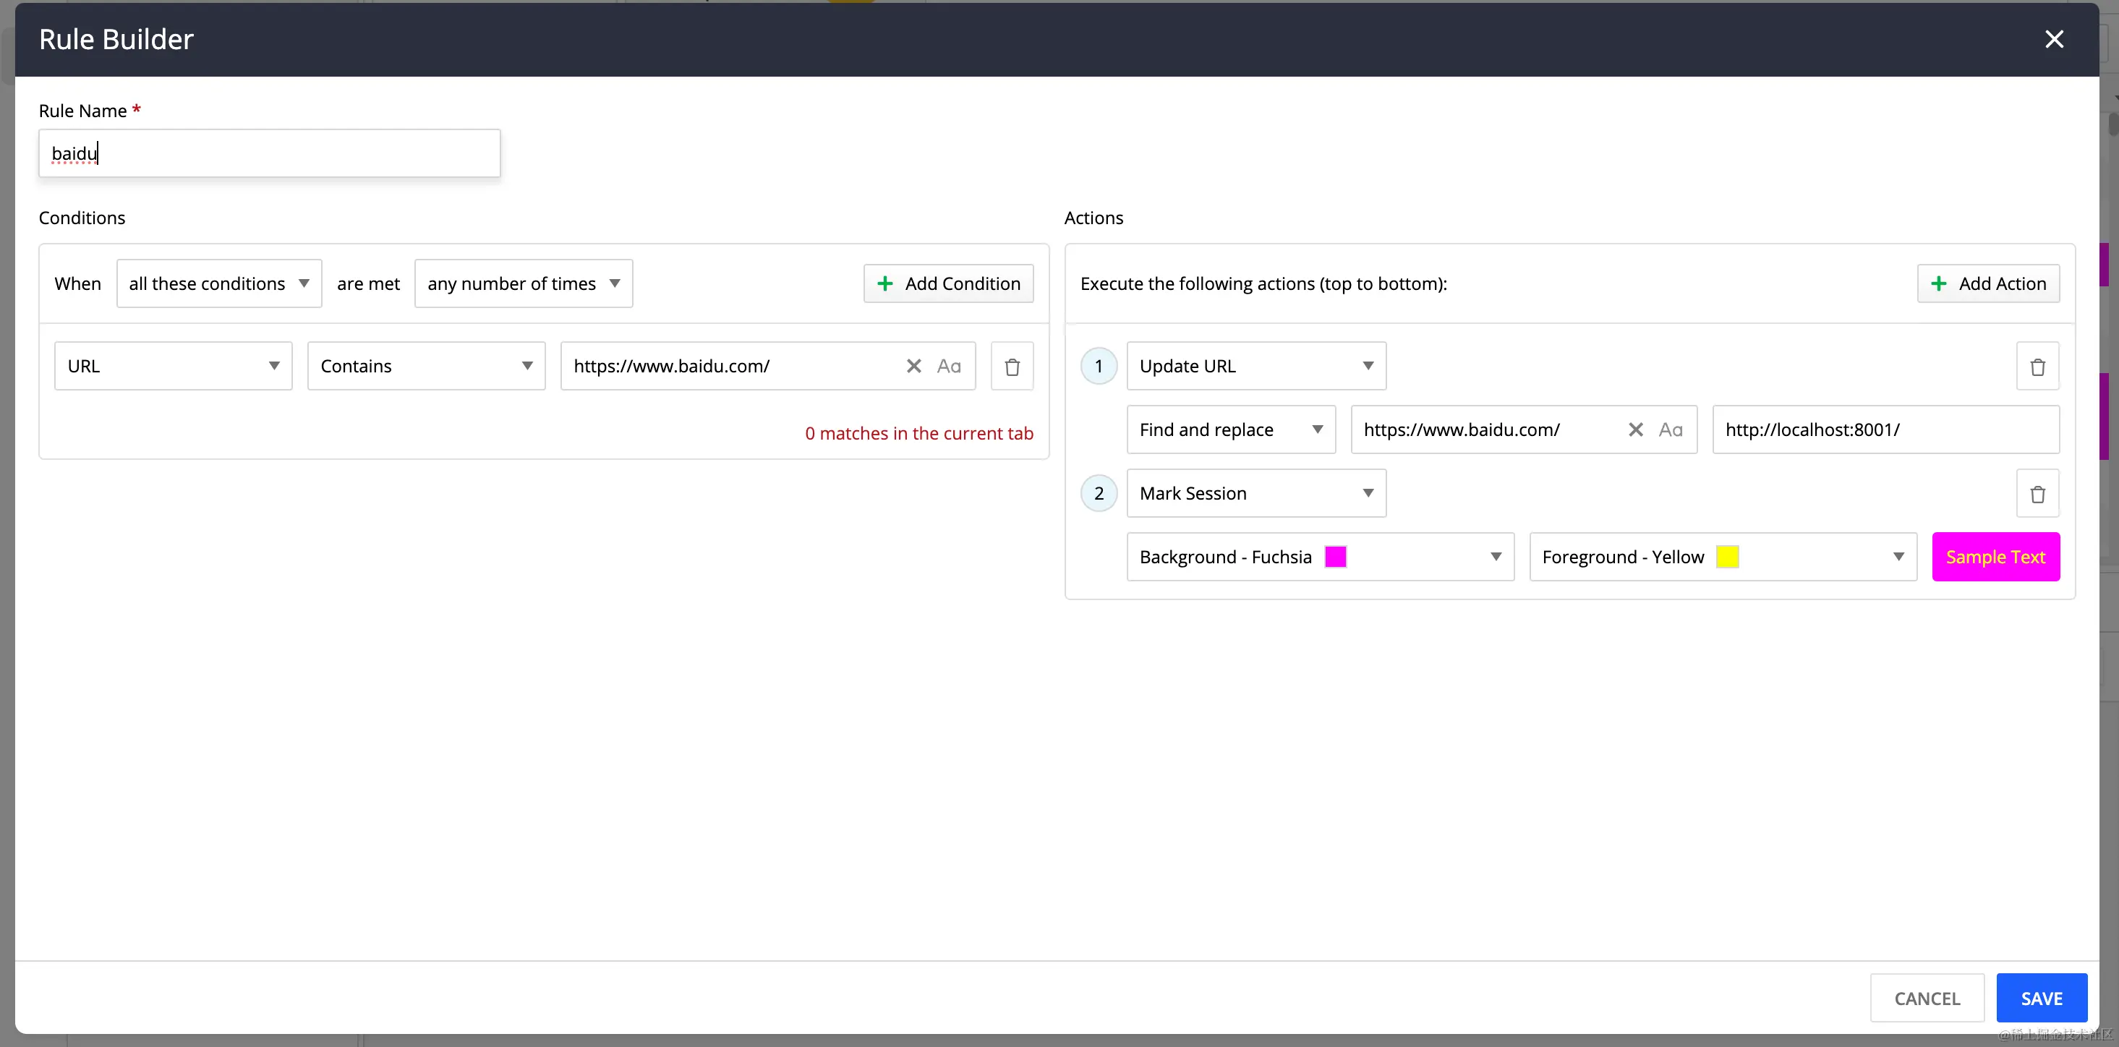Clear the condition URL value text
Viewport: 2119px width, 1047px height.
[913, 366]
